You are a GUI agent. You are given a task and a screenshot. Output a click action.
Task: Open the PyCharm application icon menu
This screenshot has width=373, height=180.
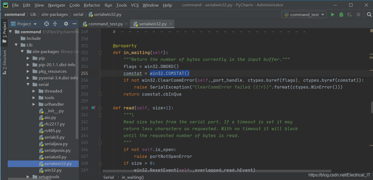(x=6, y=5)
